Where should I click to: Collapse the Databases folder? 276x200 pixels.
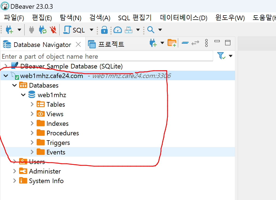14,85
